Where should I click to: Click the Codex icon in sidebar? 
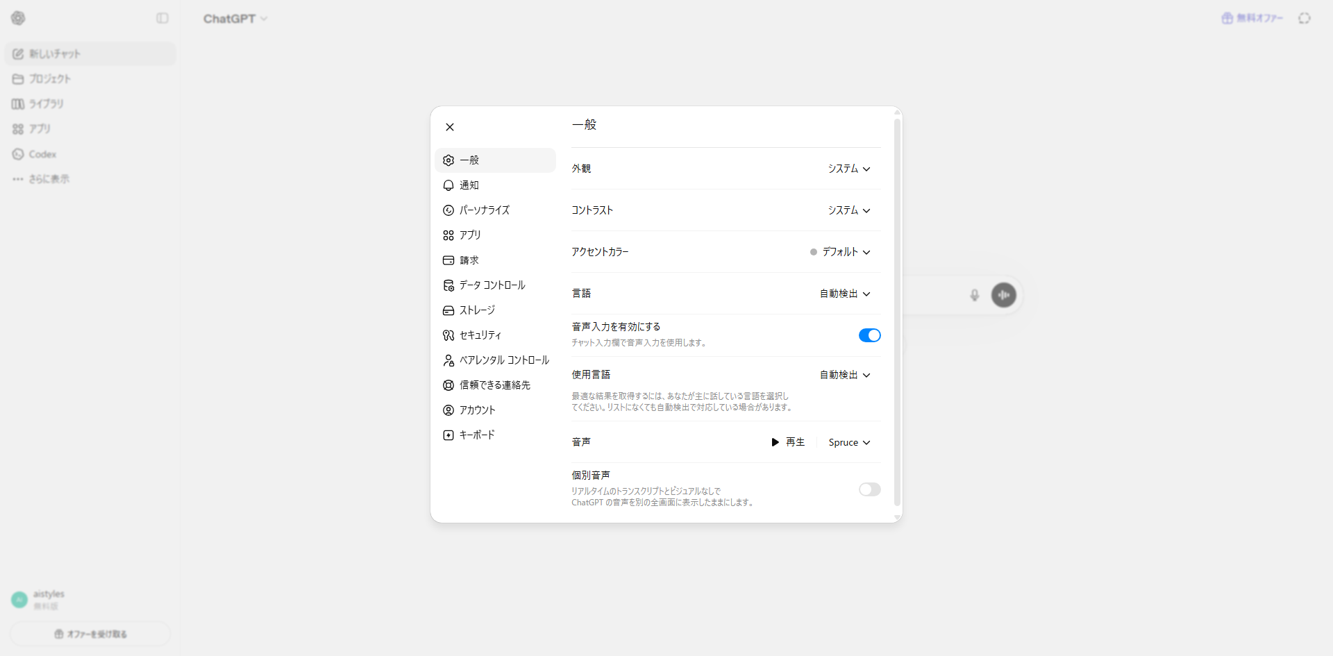(x=18, y=154)
